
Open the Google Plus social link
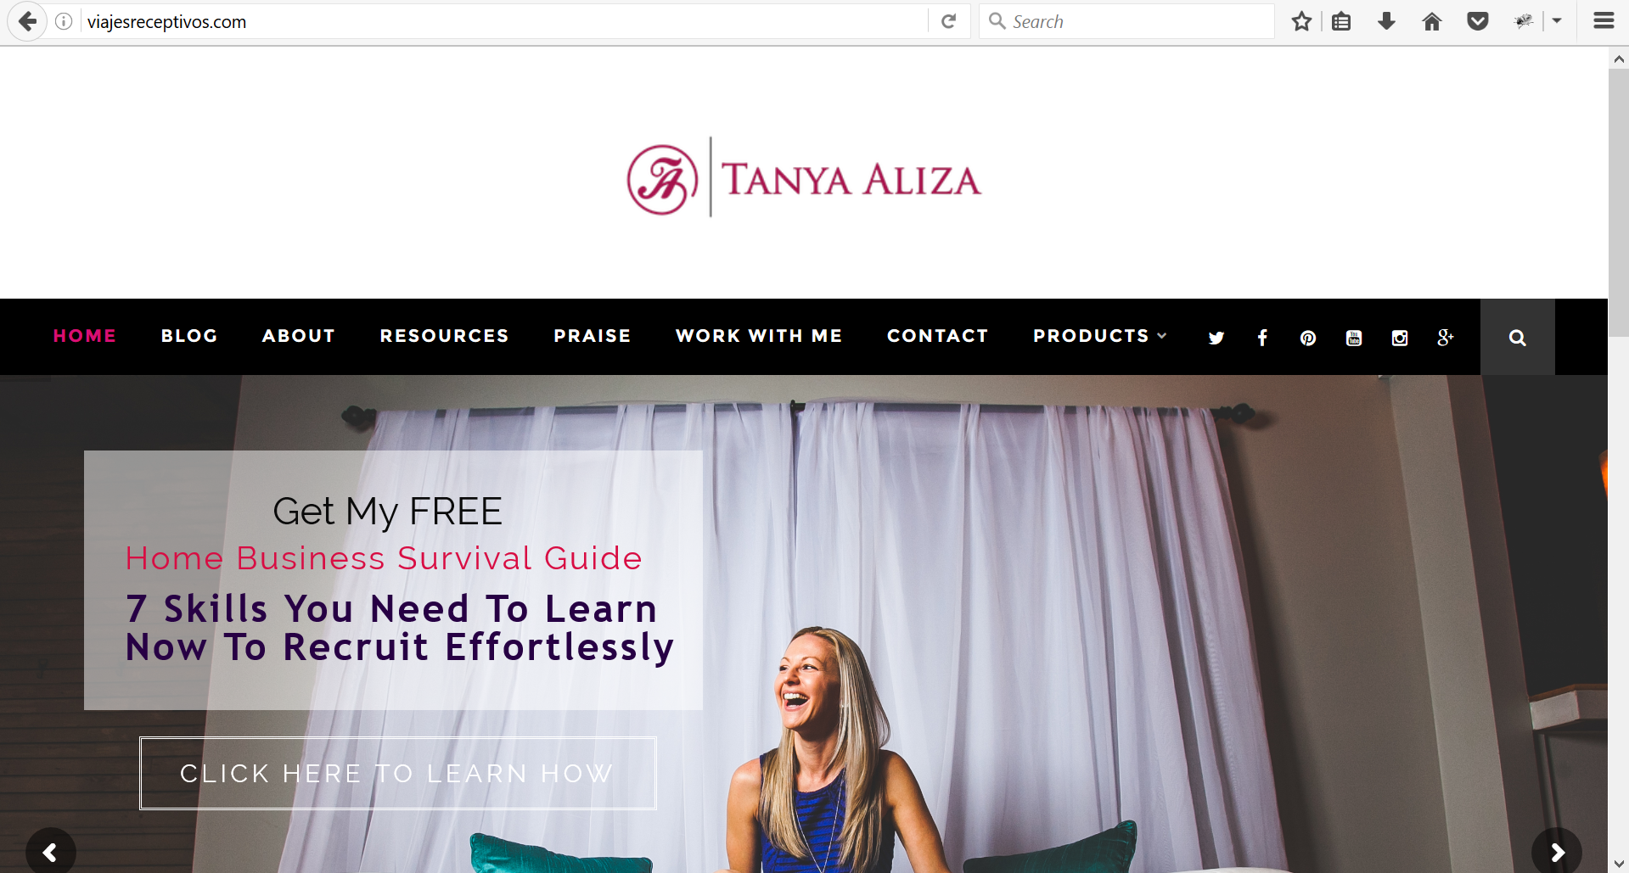tap(1446, 338)
